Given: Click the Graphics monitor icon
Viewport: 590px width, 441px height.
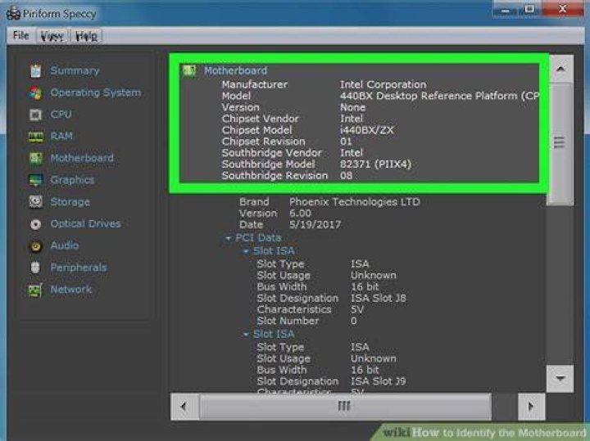Looking at the screenshot, I should pos(36,180).
